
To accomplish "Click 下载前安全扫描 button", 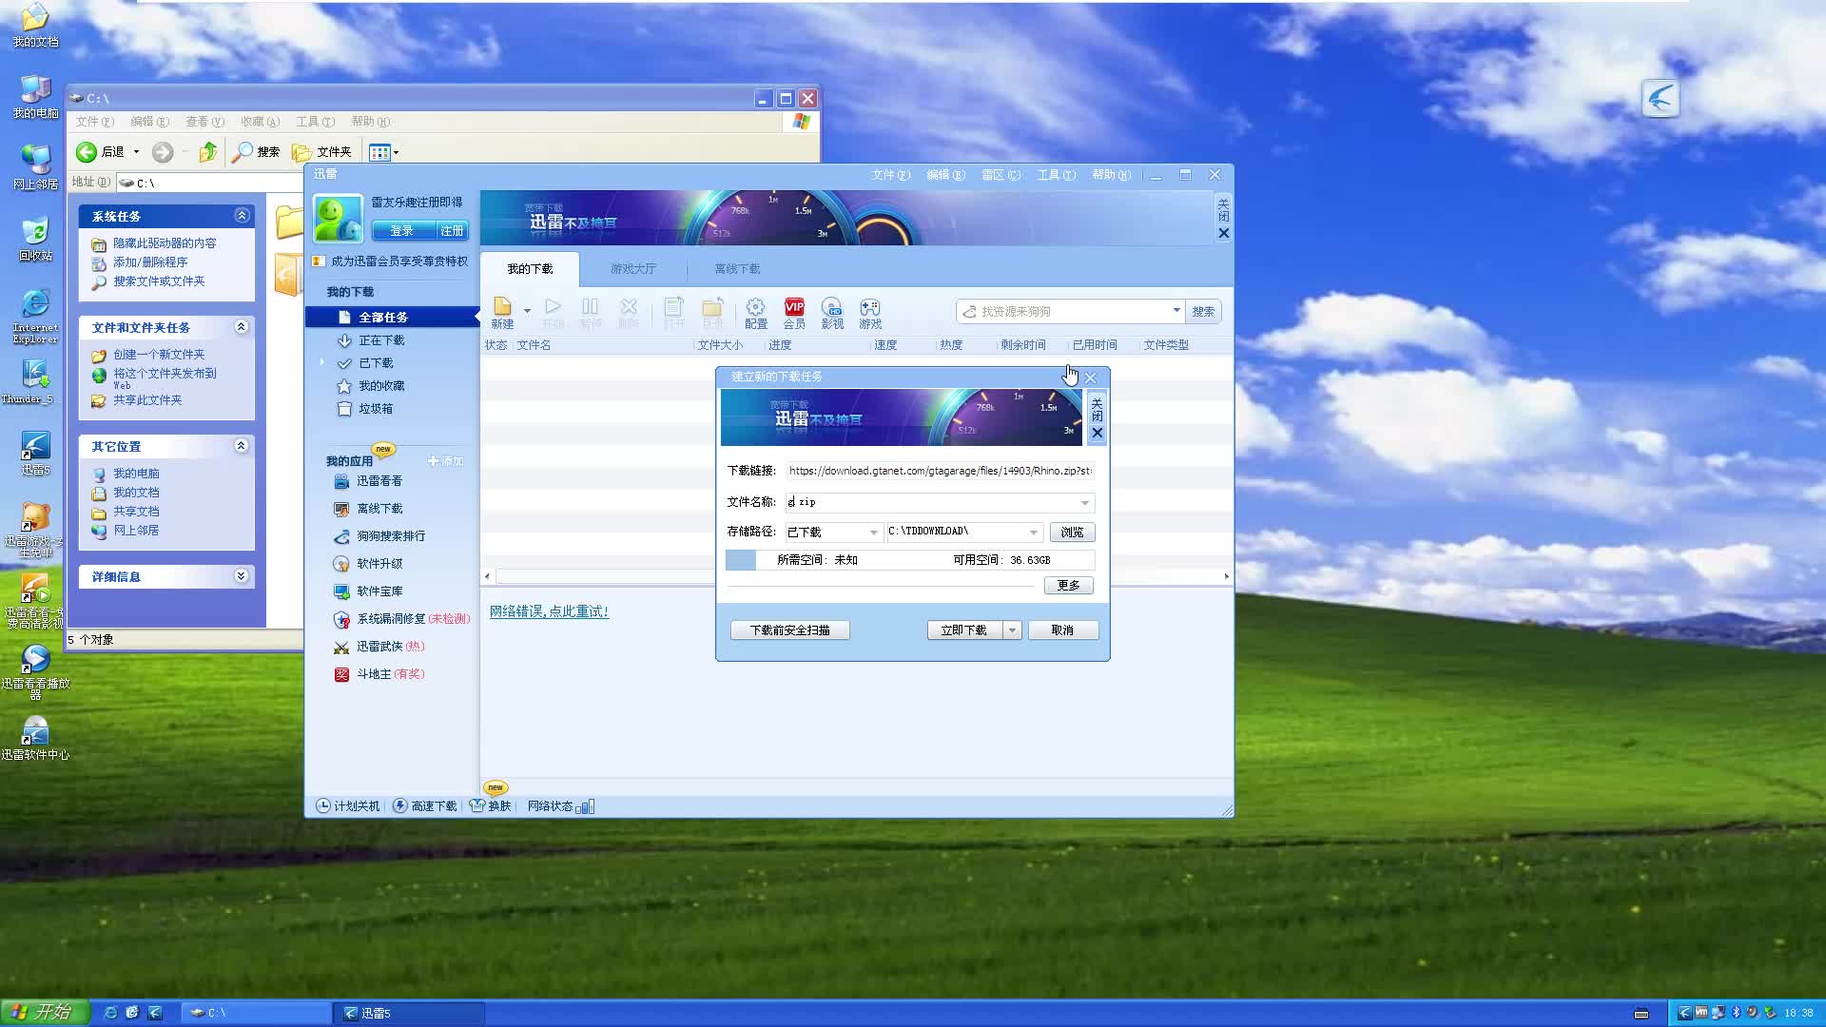I will tap(790, 630).
